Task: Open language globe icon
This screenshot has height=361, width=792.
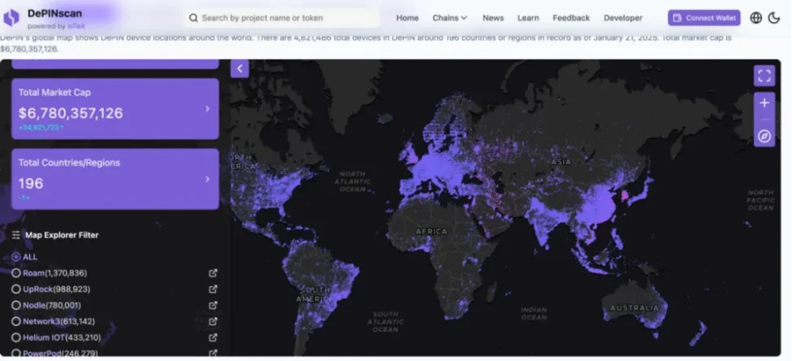Action: coord(756,18)
